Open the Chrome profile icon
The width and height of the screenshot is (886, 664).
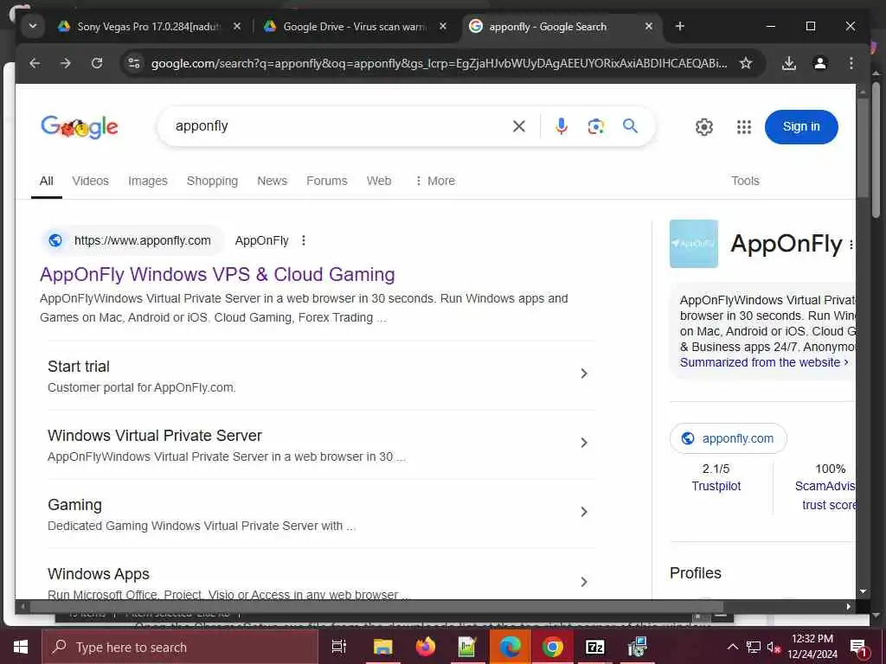pos(820,63)
